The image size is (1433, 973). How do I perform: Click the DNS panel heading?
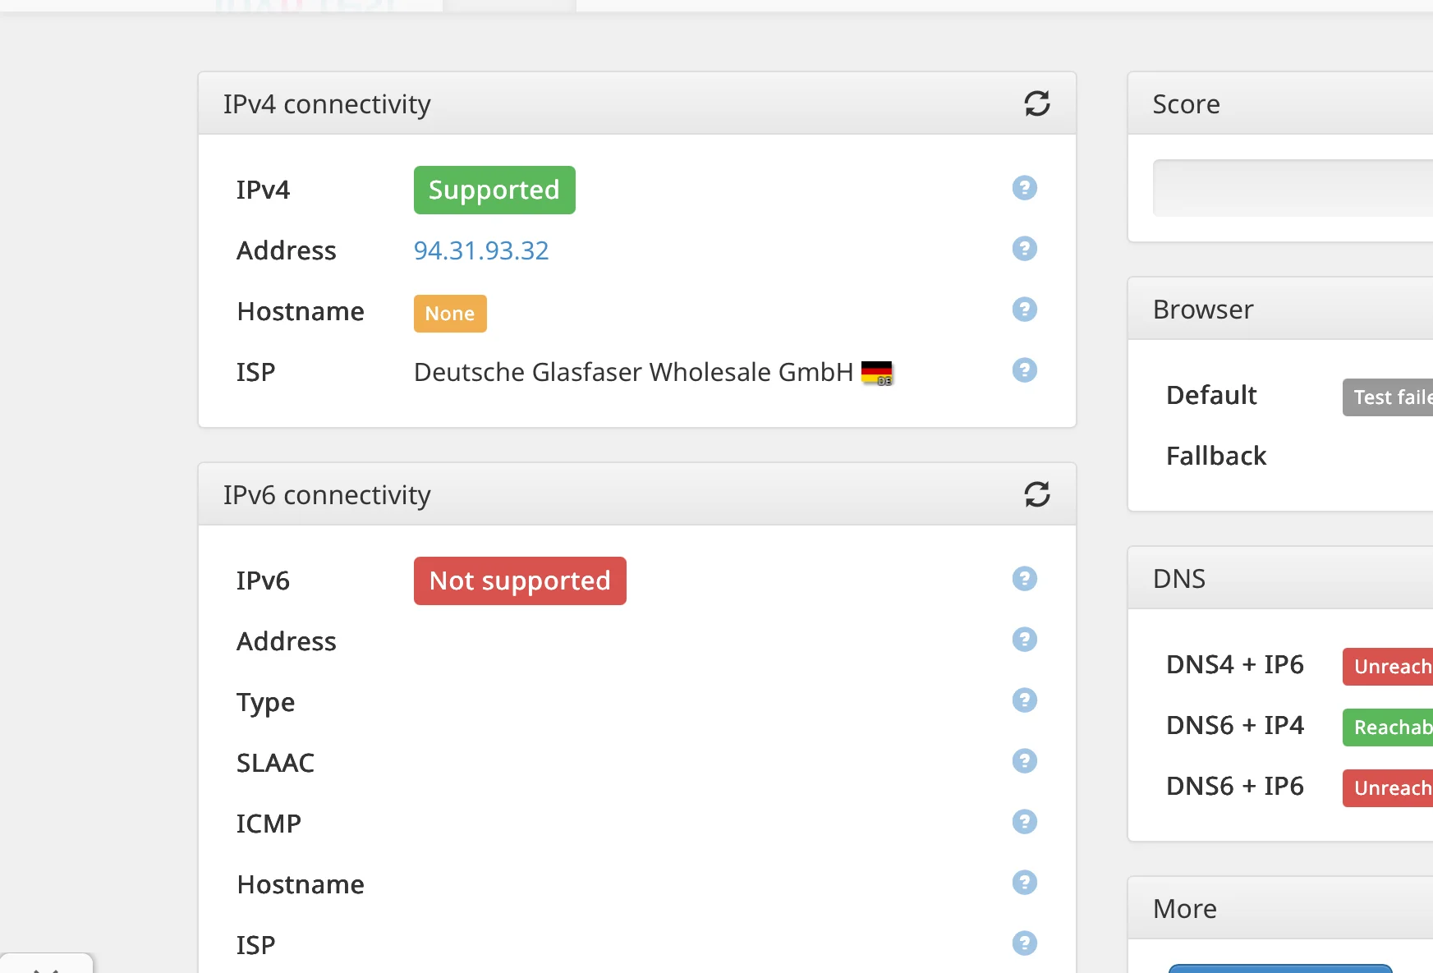pos(1179,579)
